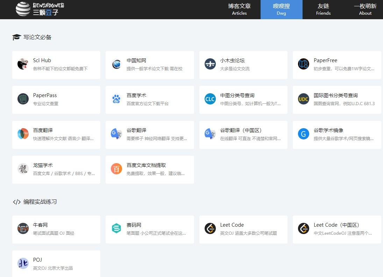The image size is (383, 277).
Task: Click the Sci Hub crow icon
Action: coord(23,64)
